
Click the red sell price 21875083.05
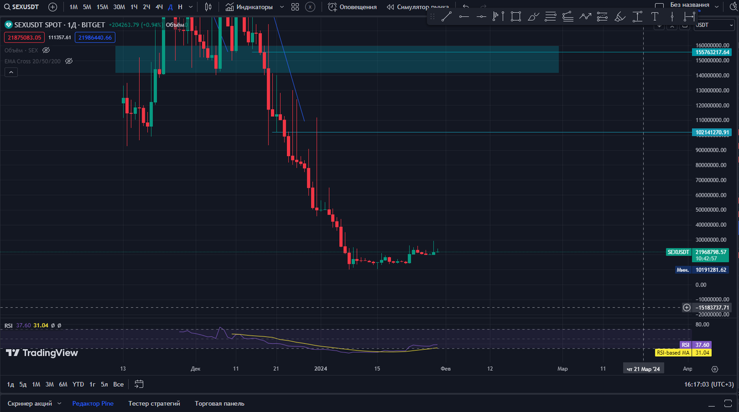click(25, 38)
